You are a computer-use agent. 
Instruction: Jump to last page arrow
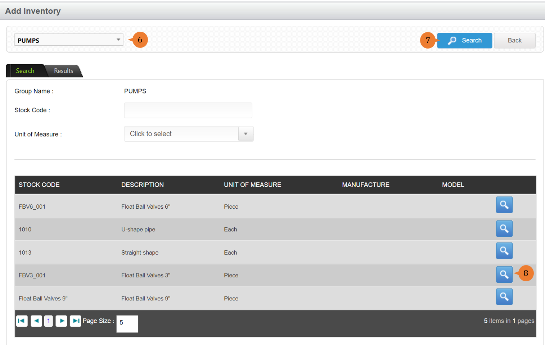[75, 321]
